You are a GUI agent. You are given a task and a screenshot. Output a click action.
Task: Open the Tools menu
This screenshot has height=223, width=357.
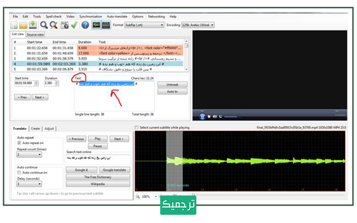pyautogui.click(x=37, y=17)
